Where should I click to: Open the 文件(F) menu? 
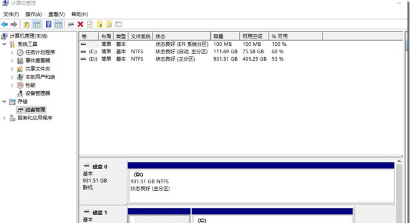point(11,14)
